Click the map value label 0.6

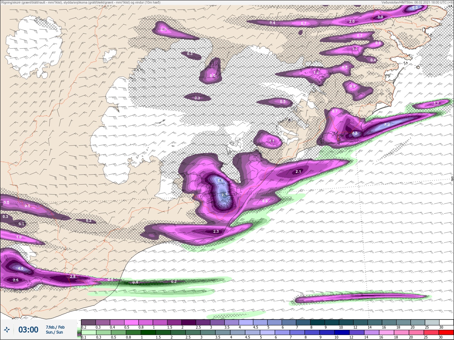pyautogui.click(x=265, y=201)
